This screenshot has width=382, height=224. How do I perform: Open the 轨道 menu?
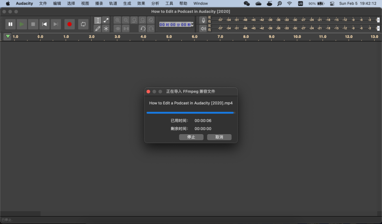pyautogui.click(x=113, y=4)
